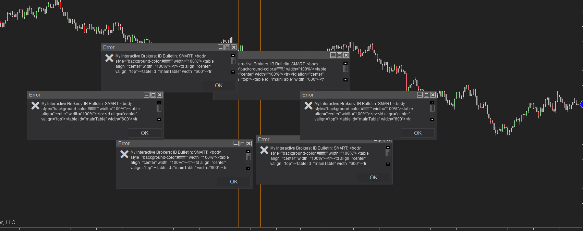Maximize the partially covered Error dialog behind
583x231 pixels.
(340, 55)
